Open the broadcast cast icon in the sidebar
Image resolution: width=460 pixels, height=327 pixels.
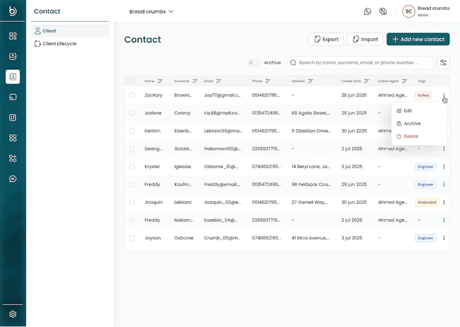(x=13, y=97)
